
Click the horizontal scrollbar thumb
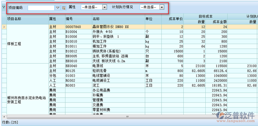[127, 117]
